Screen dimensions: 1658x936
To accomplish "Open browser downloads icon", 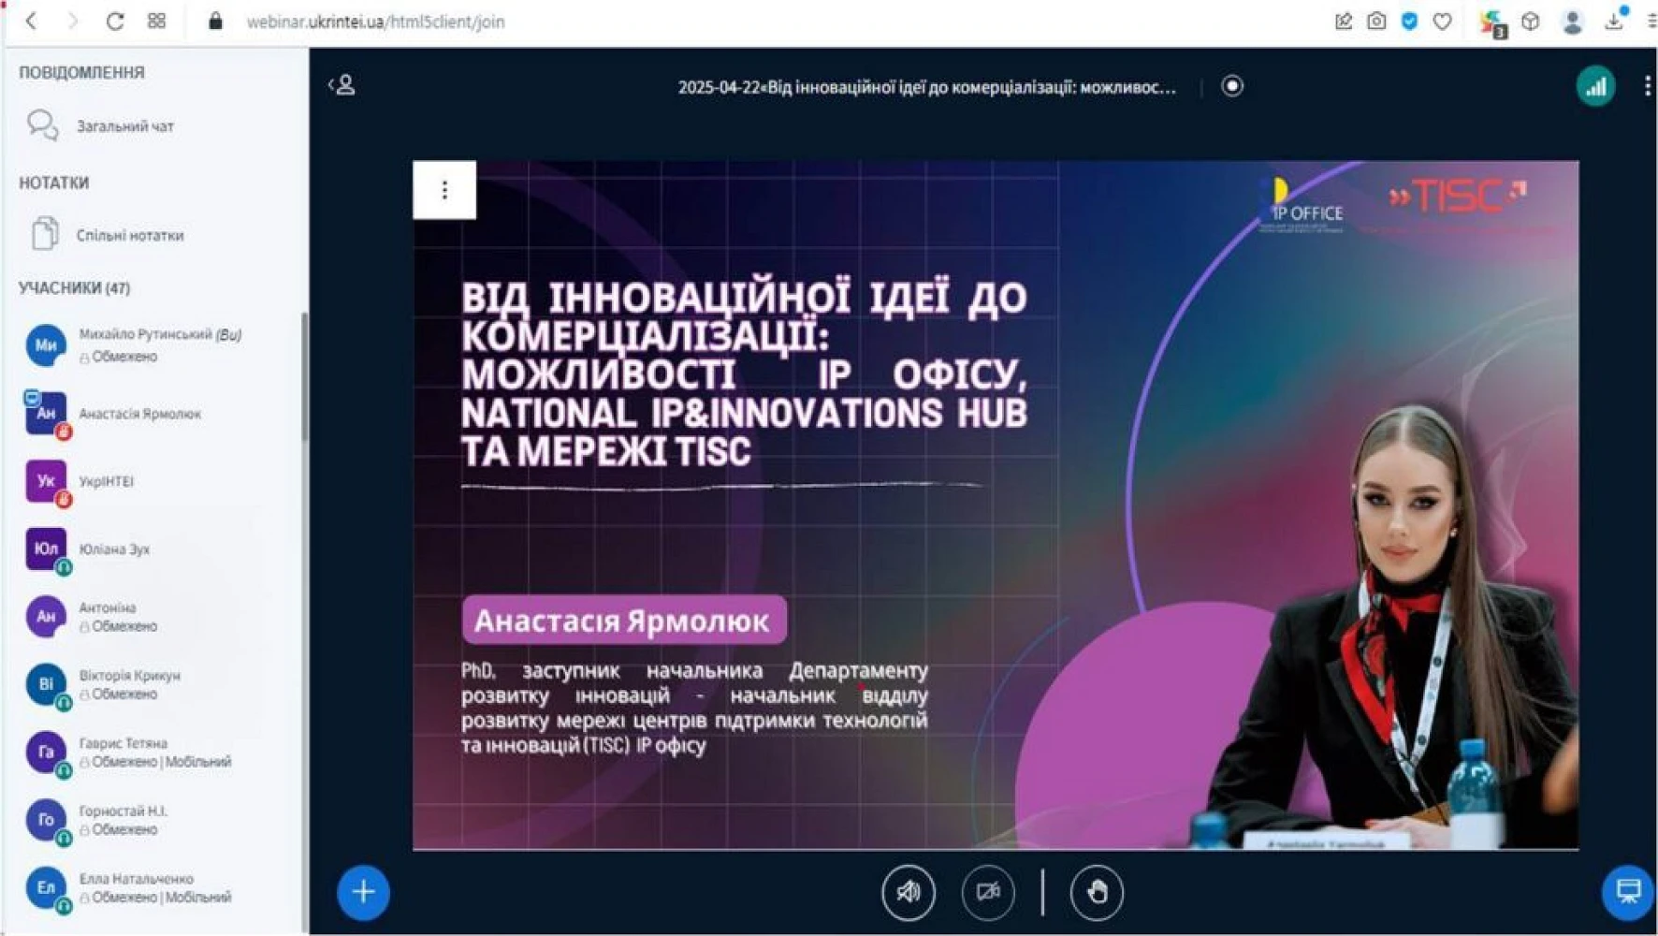I will point(1614,22).
